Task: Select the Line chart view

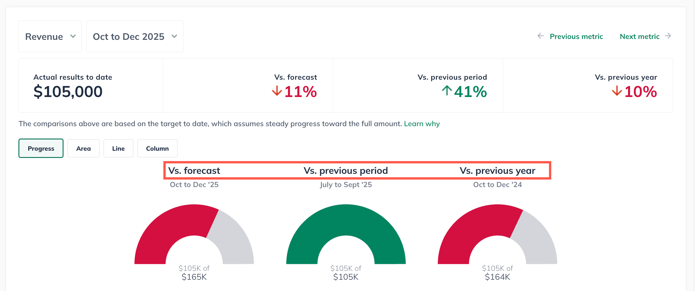Action: pos(118,148)
